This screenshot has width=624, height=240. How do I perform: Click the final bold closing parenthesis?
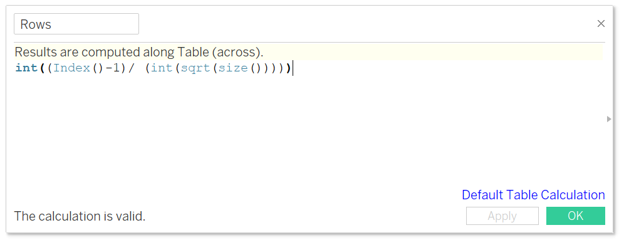(289, 68)
